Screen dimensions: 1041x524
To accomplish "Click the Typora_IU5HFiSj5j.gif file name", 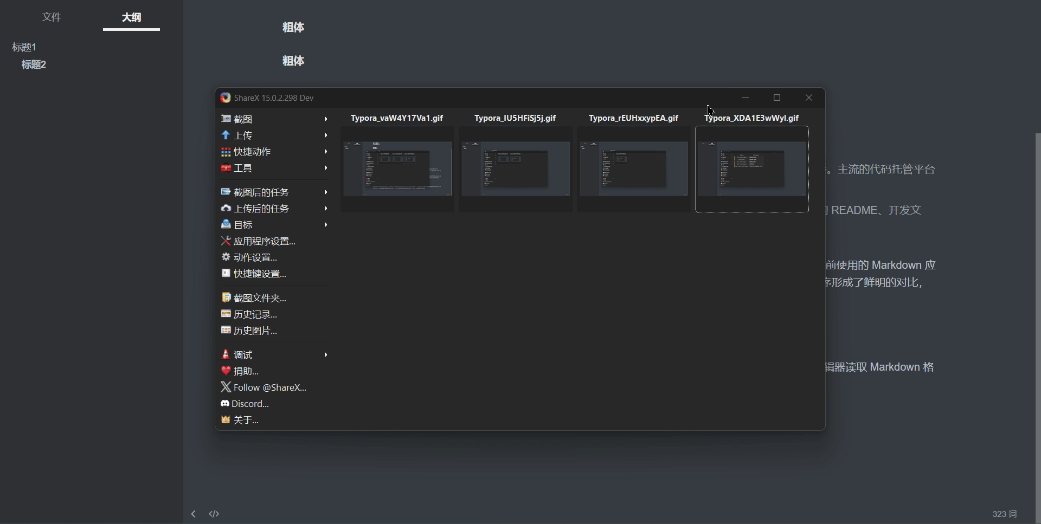I will click(x=515, y=118).
